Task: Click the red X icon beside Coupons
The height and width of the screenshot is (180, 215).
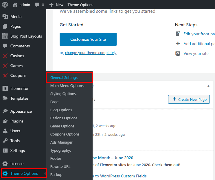Action: click(5, 76)
